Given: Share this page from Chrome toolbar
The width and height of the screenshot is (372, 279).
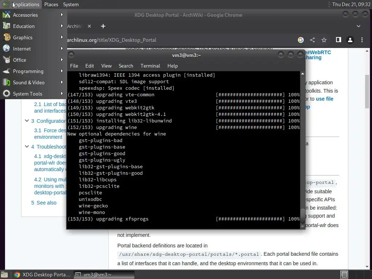Looking at the screenshot, I should 312,40.
